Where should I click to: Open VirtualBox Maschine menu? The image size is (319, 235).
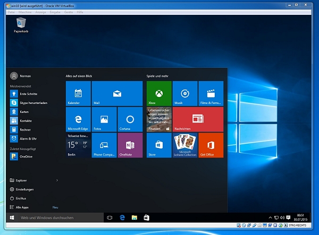pyautogui.click(x=25, y=12)
